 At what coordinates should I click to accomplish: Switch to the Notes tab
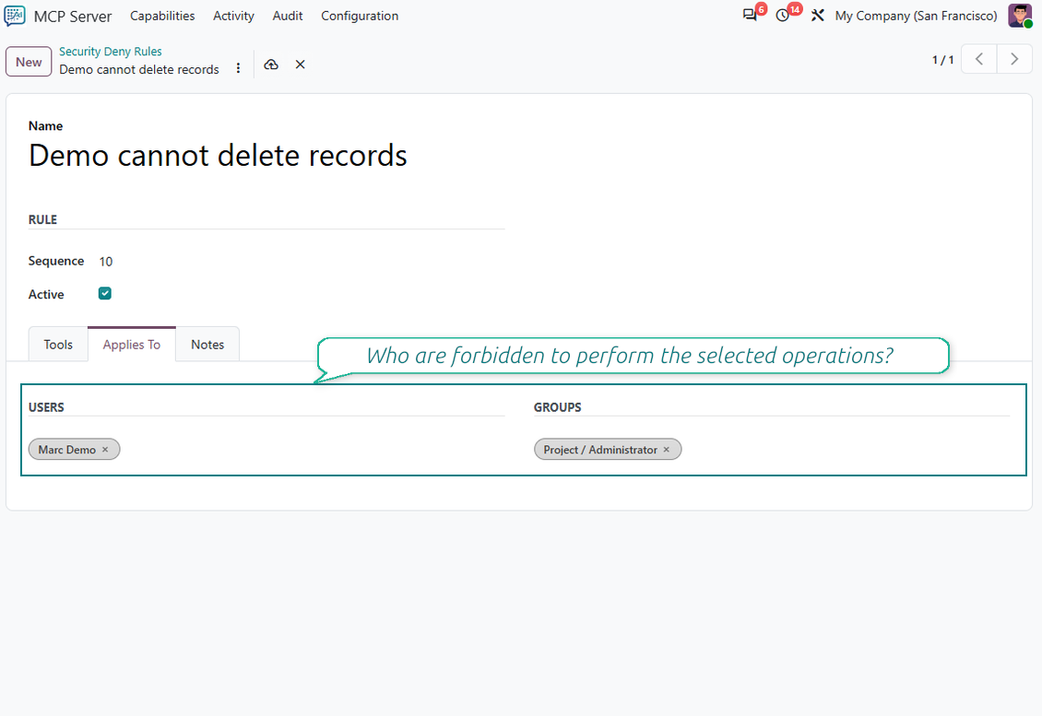click(x=207, y=344)
